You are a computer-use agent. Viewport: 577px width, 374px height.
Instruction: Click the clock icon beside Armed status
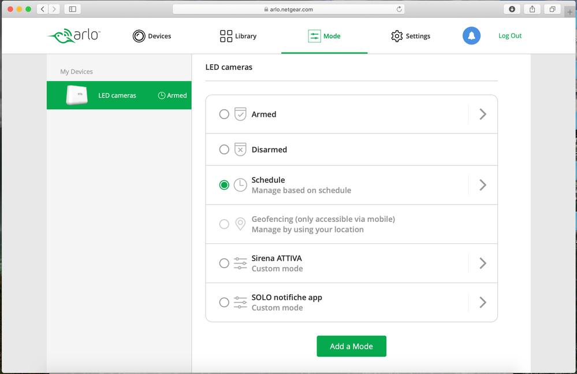point(162,95)
